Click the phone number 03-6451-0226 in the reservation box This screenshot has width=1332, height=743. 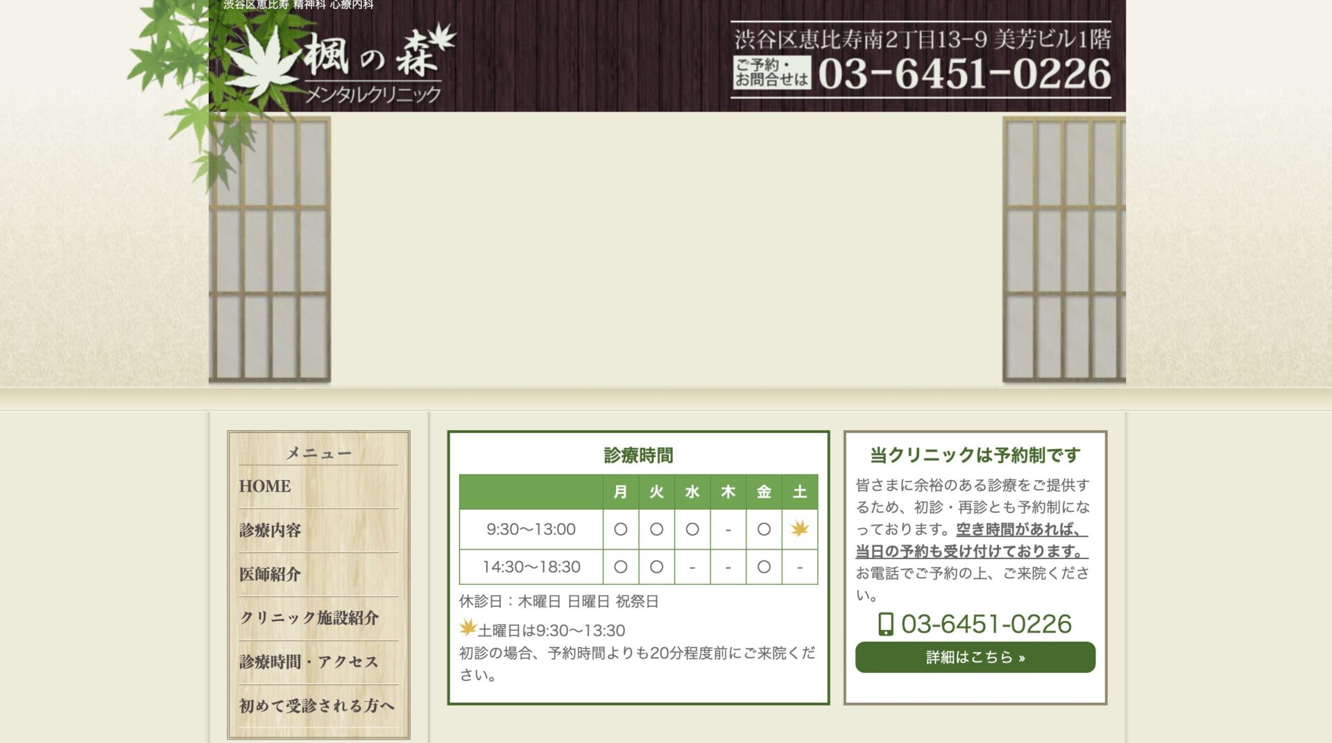[x=985, y=624]
